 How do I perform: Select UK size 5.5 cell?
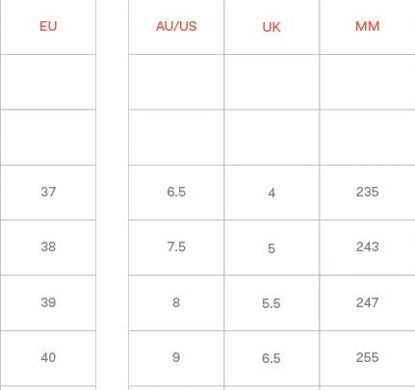(272, 303)
